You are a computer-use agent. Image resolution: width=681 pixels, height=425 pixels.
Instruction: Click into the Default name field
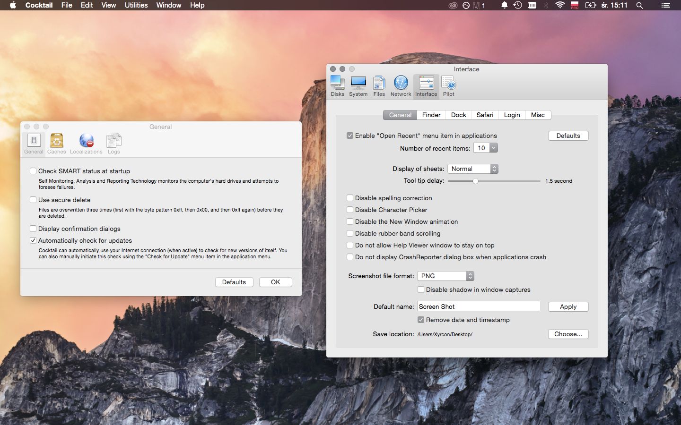point(479,306)
